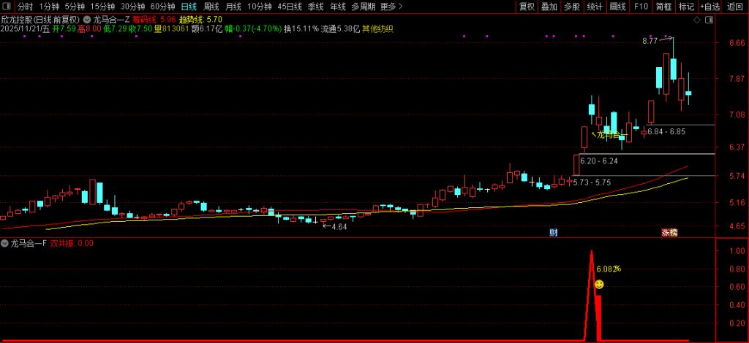This screenshot has height=343, width=749.
Task: Expand the 更多 periods menu
Action: click(x=391, y=7)
